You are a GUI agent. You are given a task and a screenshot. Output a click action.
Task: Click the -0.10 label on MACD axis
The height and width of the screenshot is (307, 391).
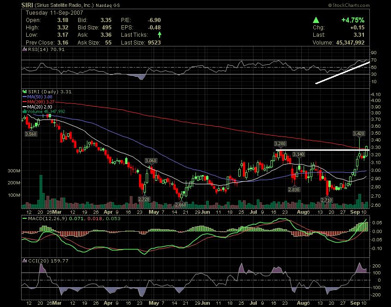(x=377, y=249)
